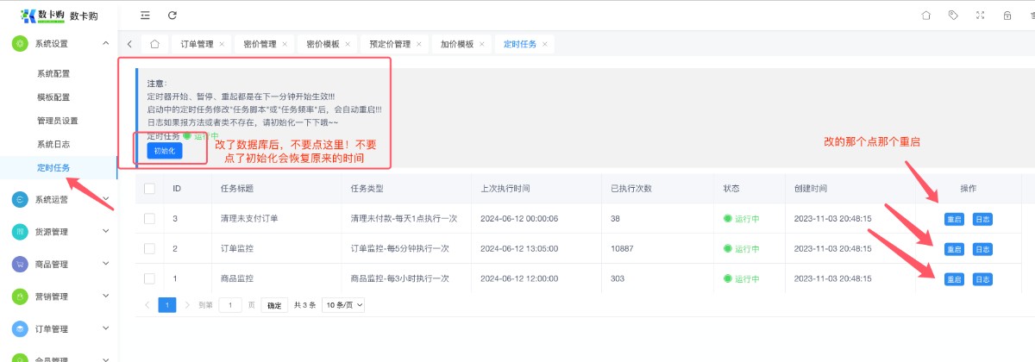Click the page number input field
Image resolution: width=1035 pixels, height=362 pixels.
230,305
